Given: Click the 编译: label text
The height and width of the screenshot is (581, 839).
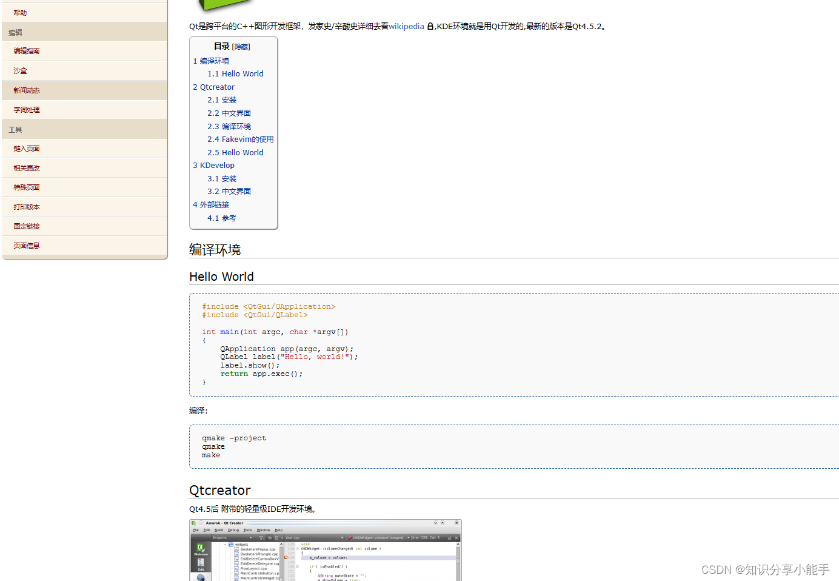Looking at the screenshot, I should click(x=198, y=411).
